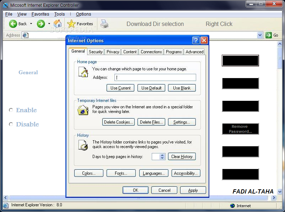The image size is (285, 212).
Task: Click the horizontal scrollbar right arrow
Action: [x=274, y=198]
